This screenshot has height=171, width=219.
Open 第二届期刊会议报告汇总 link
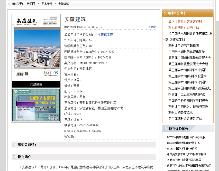tap(185, 119)
